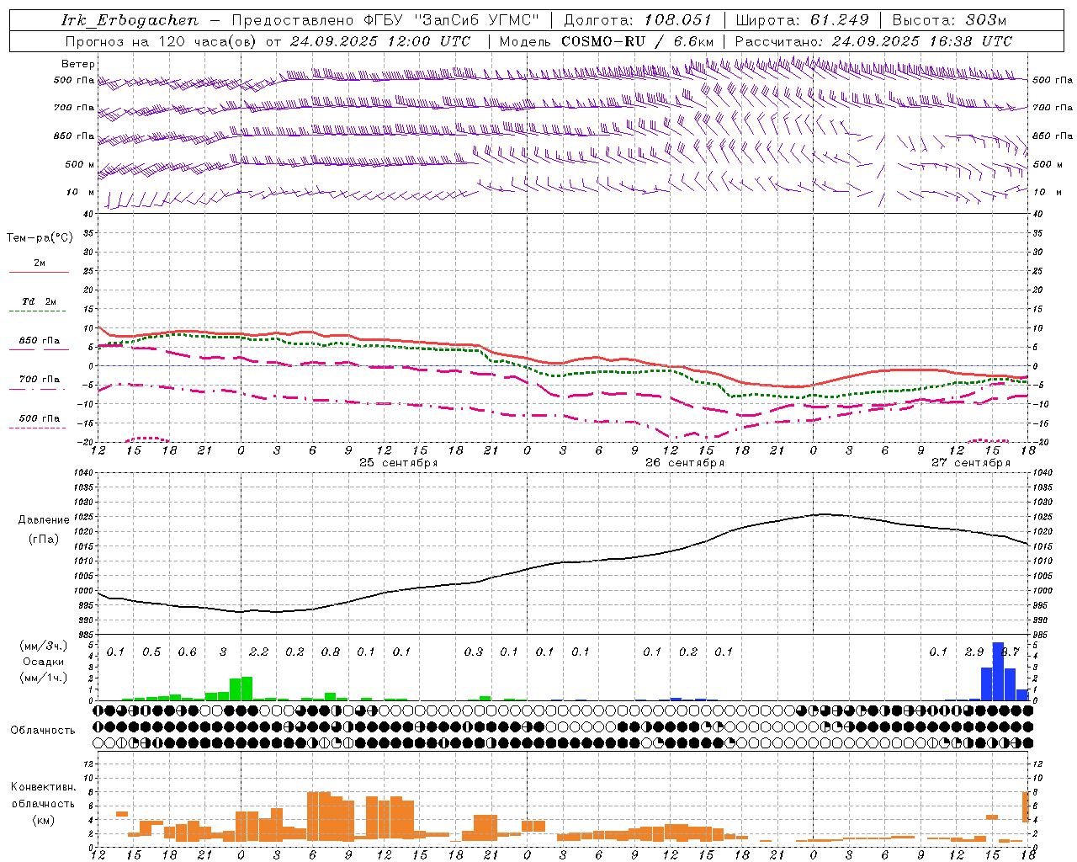Image resolution: width=1077 pixels, height=862 pixels.
Task: Click the '10 м' wind level label on left
Action: point(80,193)
